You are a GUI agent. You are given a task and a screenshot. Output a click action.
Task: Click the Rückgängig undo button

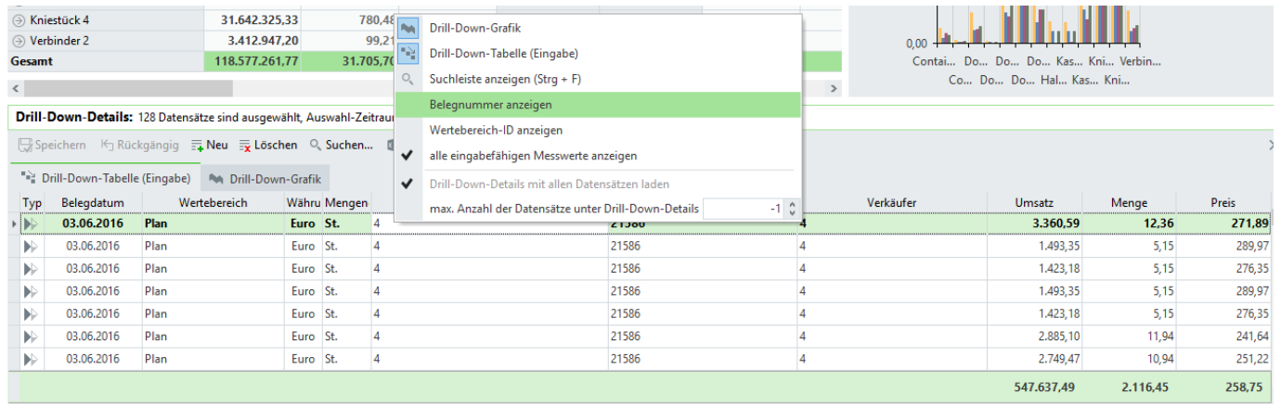click(x=137, y=146)
